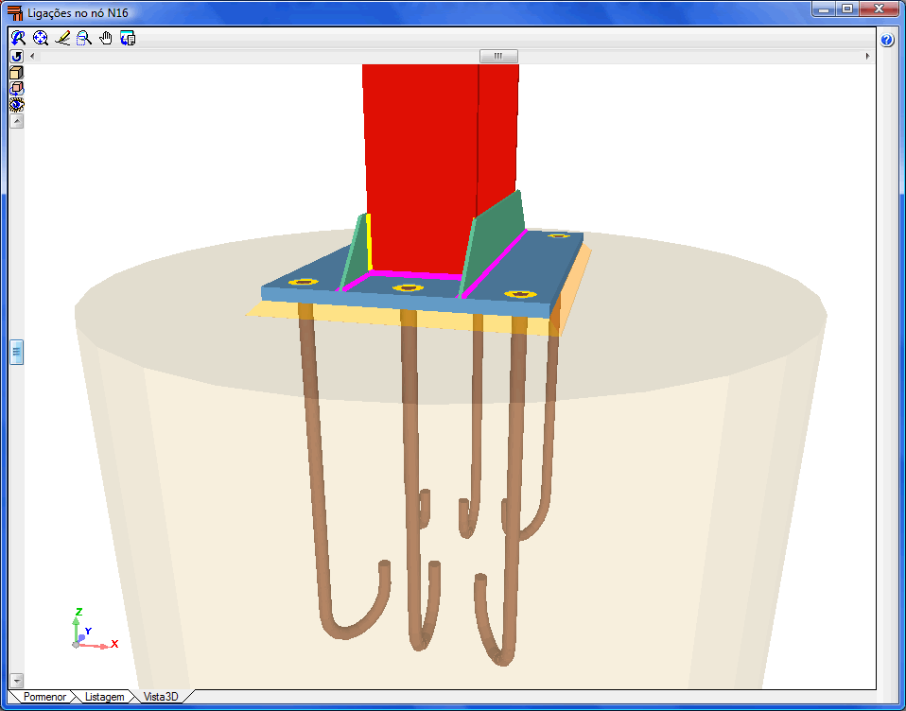Image resolution: width=906 pixels, height=711 pixels.
Task: Open the help question mark icon
Action: pyautogui.click(x=887, y=40)
